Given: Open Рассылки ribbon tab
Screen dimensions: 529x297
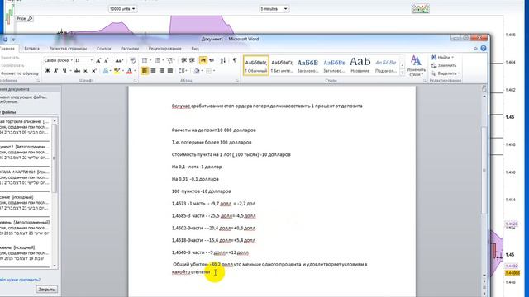Looking at the screenshot, I should (130, 49).
